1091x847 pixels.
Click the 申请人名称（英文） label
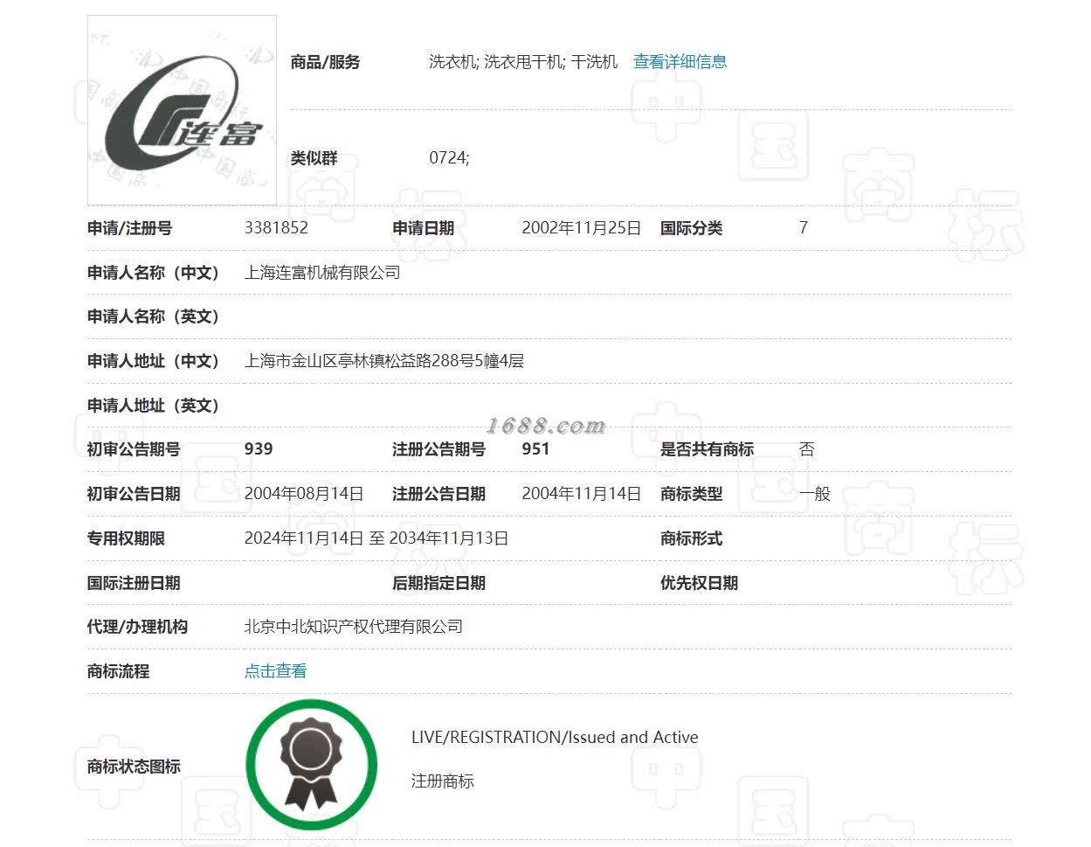coord(153,316)
